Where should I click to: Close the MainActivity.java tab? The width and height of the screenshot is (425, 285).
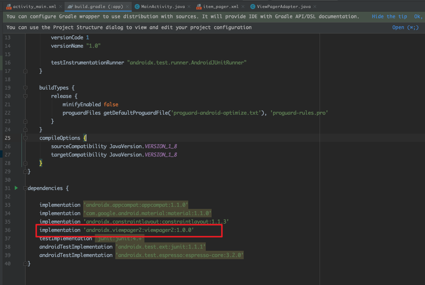189,7
